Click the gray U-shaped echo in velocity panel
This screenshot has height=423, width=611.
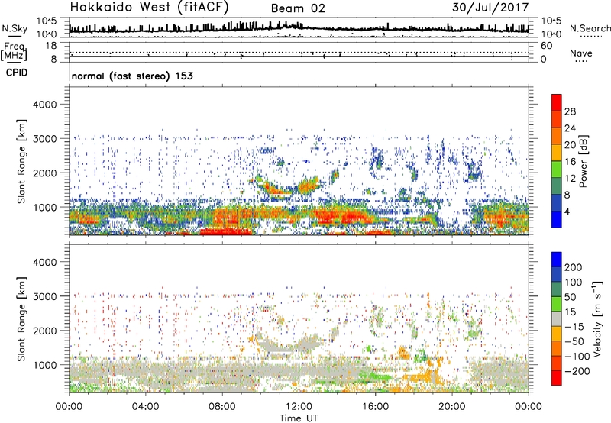pos(288,343)
